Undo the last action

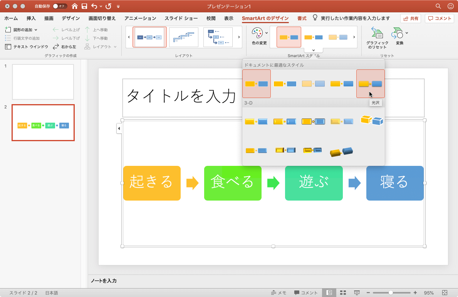(94, 6)
